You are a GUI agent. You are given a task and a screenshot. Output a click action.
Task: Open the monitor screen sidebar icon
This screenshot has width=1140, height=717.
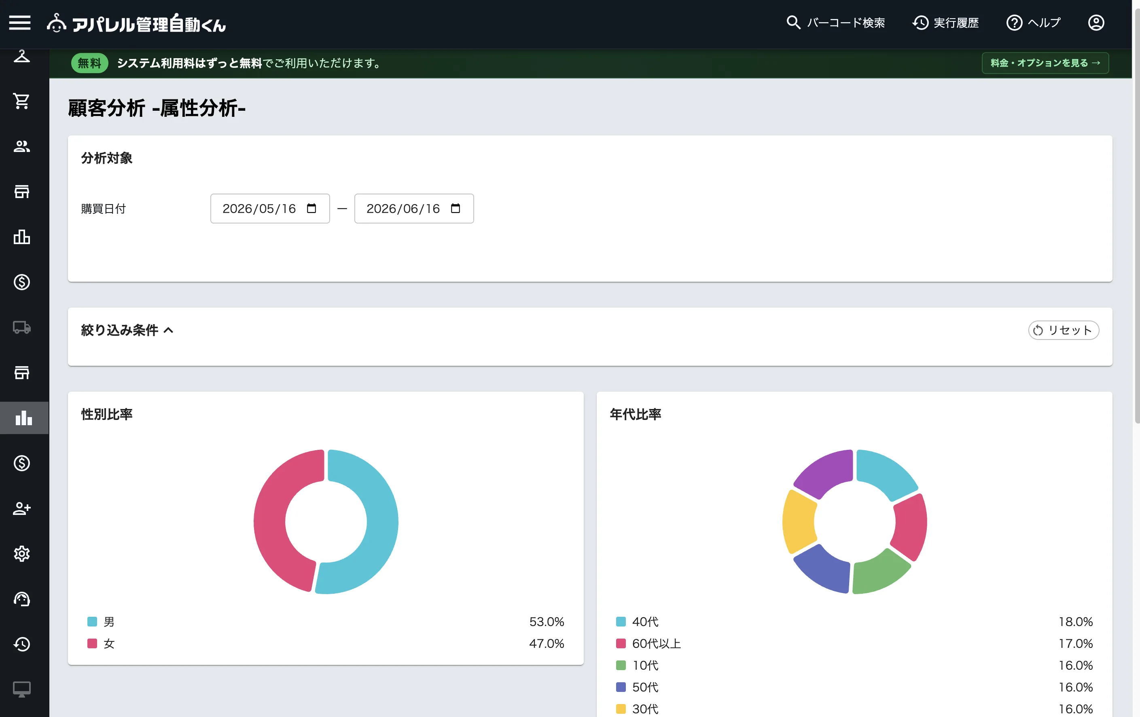pos(22,689)
